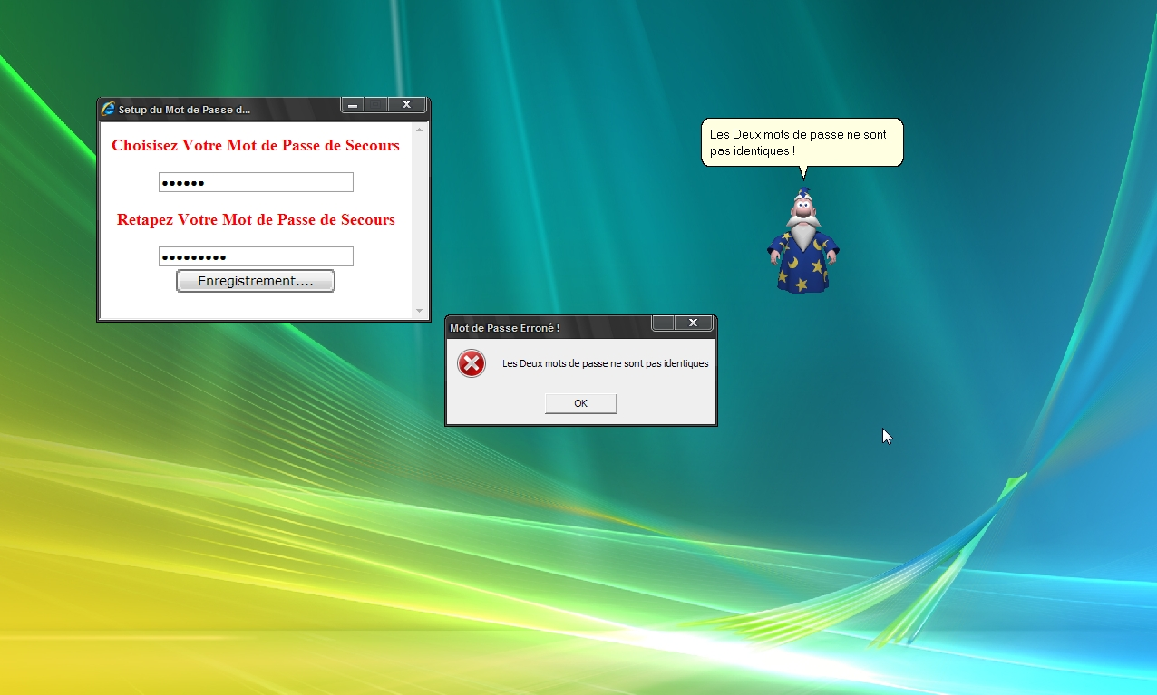Screen dimensions: 1157x695
Task: Close the Setup du Mot de Passe window
Action: click(407, 105)
